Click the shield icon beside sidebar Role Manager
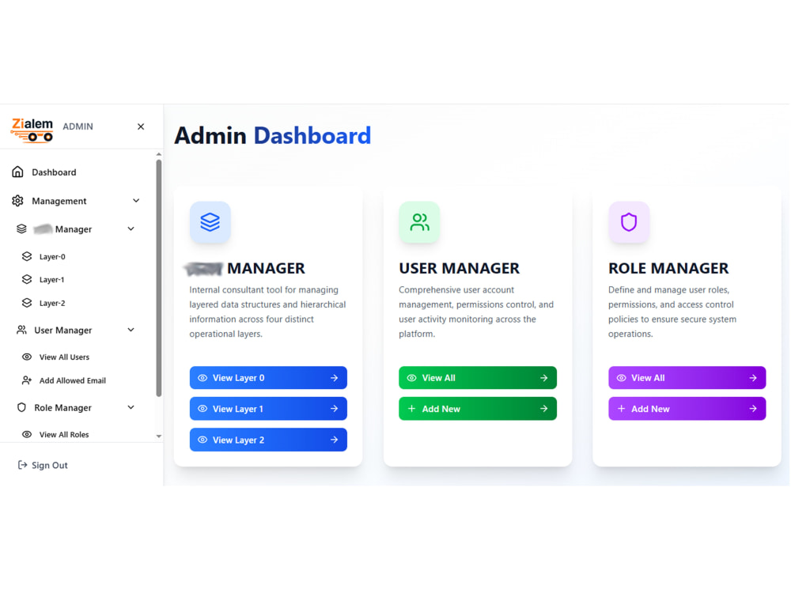This screenshot has width=791, height=593. pyautogui.click(x=21, y=407)
